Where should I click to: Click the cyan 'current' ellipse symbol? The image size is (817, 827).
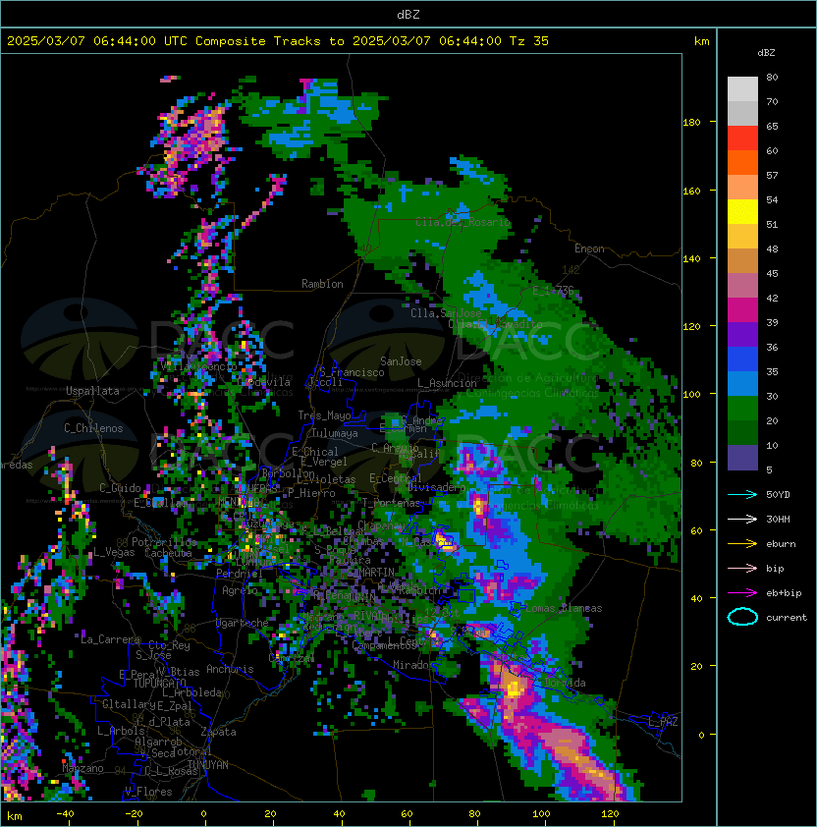click(742, 617)
